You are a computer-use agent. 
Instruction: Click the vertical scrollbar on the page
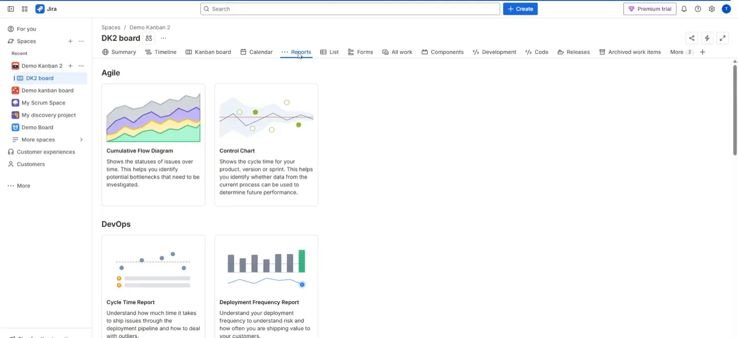tap(734, 109)
